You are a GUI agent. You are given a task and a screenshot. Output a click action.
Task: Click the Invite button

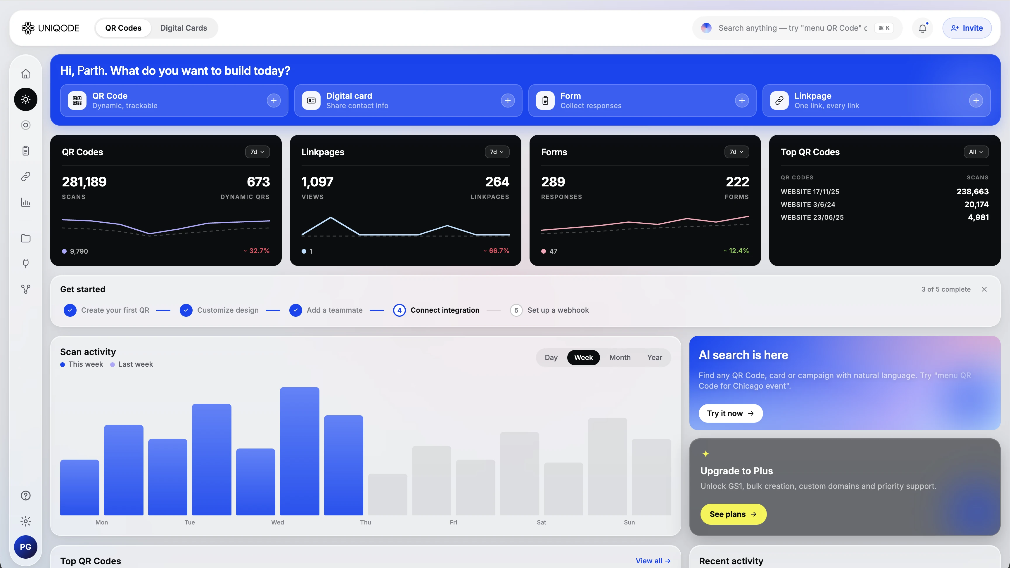coord(967,28)
